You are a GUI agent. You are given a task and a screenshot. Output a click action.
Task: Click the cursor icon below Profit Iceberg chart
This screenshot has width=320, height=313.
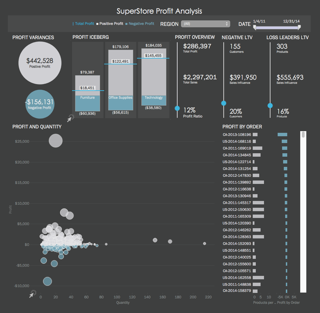pos(71,118)
